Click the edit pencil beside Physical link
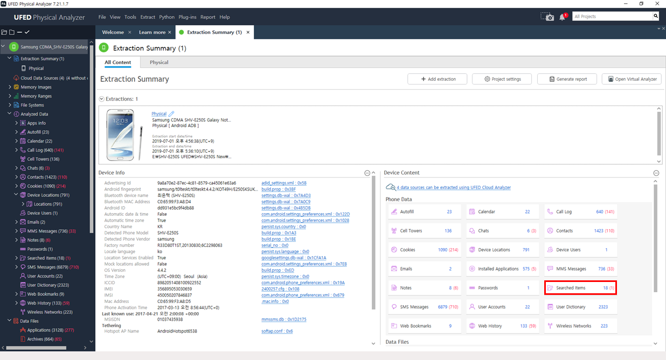 (171, 114)
